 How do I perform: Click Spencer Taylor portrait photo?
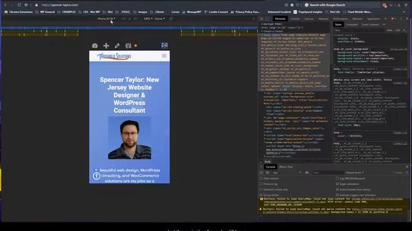pos(129,138)
